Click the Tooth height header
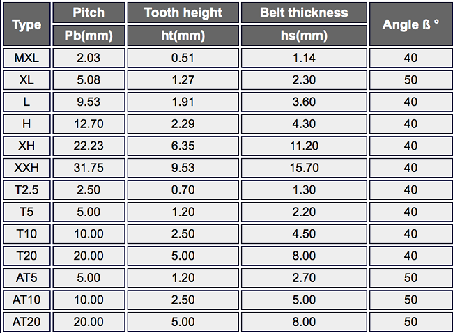453x333 pixels. coord(183,13)
